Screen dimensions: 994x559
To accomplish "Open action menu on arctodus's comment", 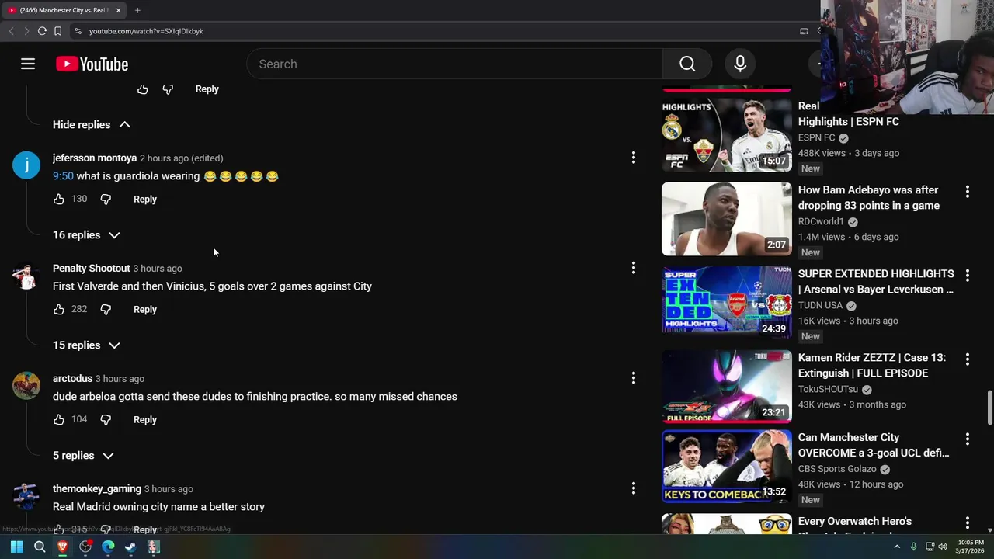I will click(x=634, y=378).
